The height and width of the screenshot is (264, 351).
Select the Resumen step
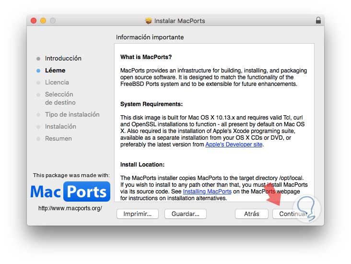pyautogui.click(x=58, y=139)
